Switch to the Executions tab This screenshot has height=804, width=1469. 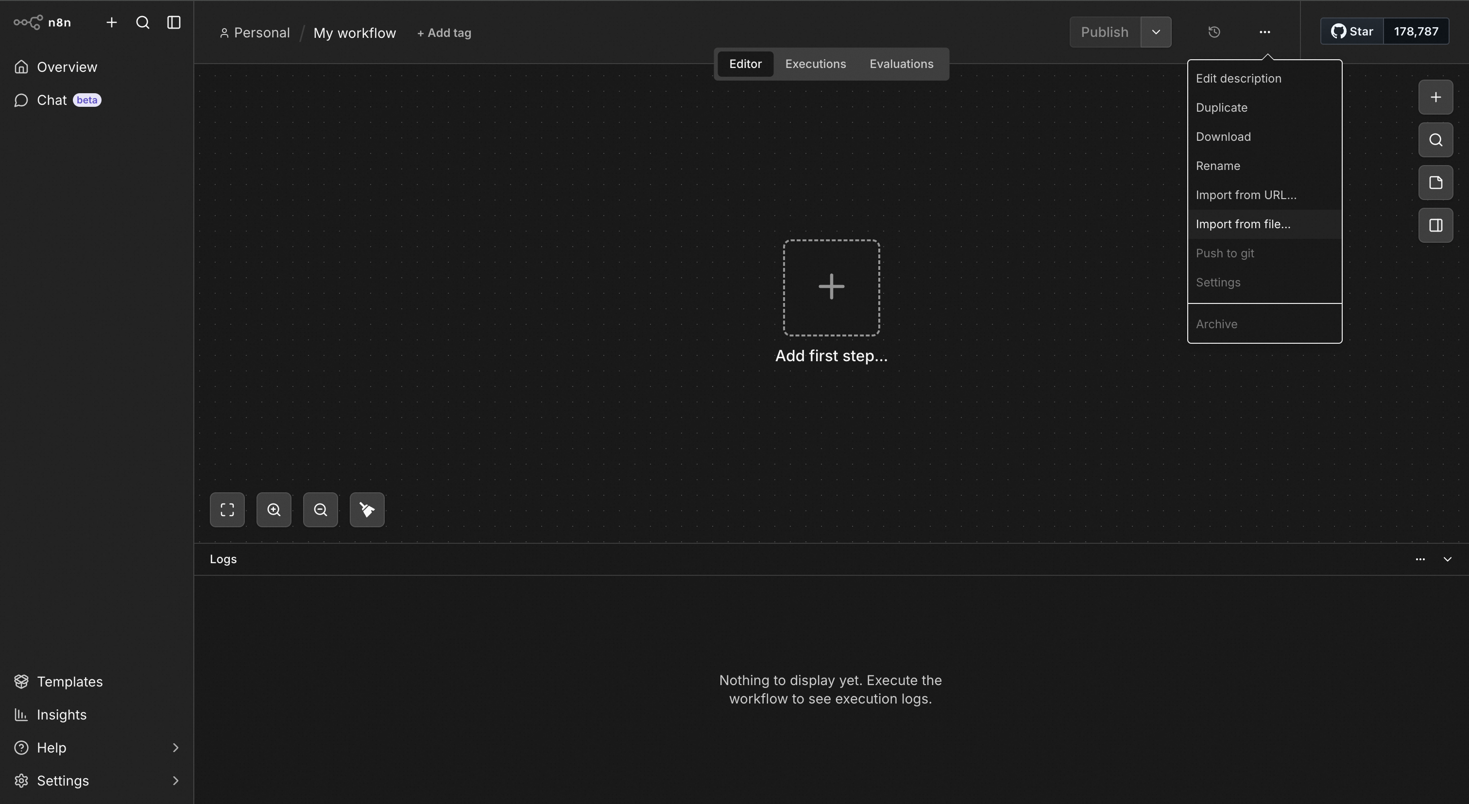[x=815, y=64]
